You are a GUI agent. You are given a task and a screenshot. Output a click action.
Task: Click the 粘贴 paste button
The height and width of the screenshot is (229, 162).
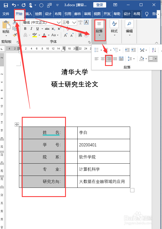tap(6, 28)
